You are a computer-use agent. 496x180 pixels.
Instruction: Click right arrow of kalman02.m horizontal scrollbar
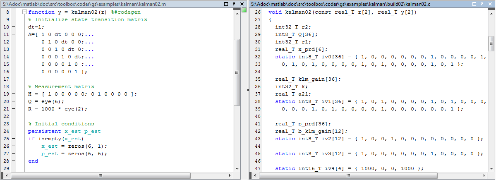tap(230, 175)
